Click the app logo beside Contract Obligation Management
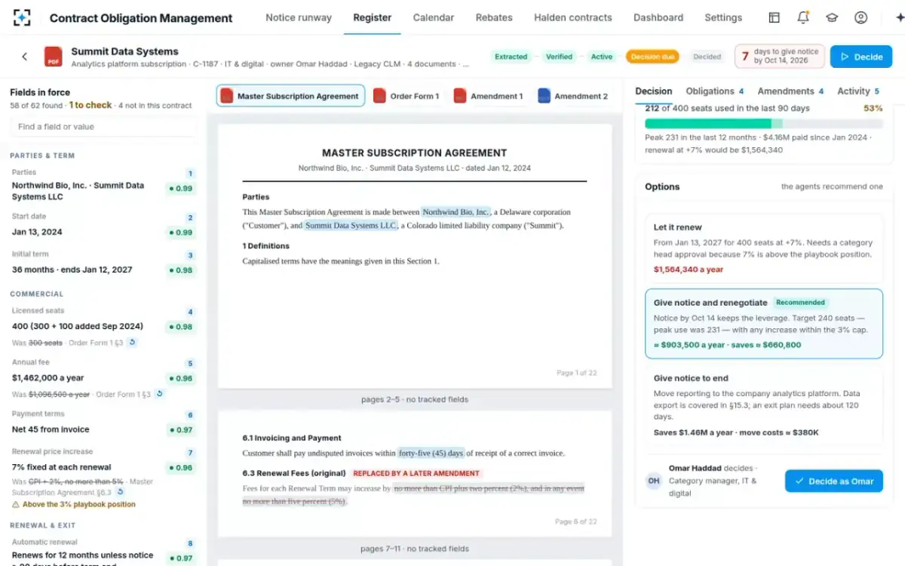Image resolution: width=905 pixels, height=566 pixels. 23,17
